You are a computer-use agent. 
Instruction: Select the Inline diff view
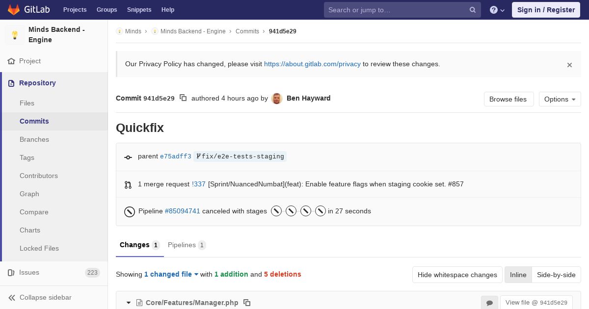click(518, 275)
